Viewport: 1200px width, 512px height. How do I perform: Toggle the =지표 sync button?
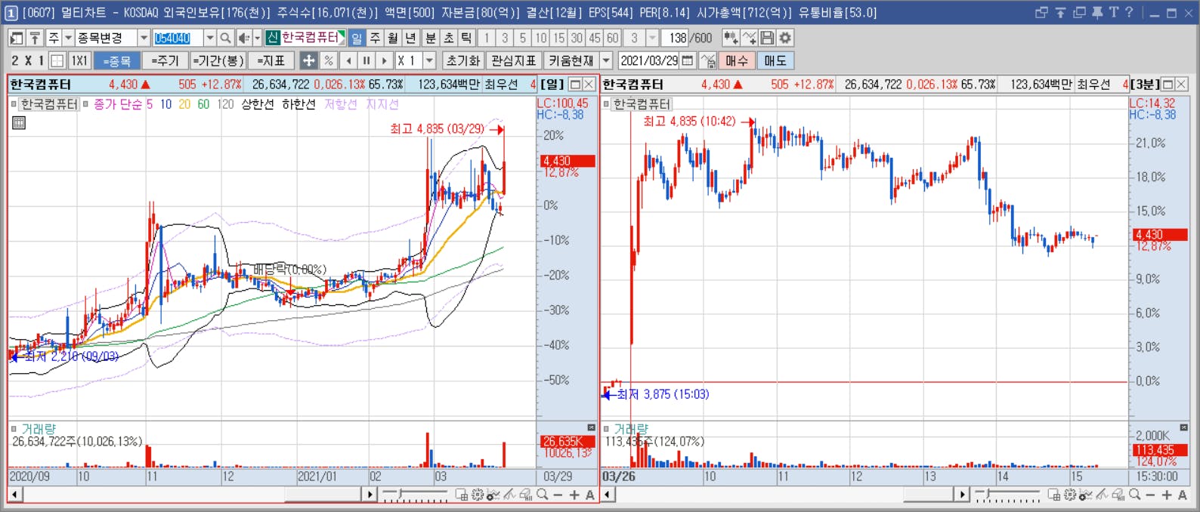click(x=271, y=60)
